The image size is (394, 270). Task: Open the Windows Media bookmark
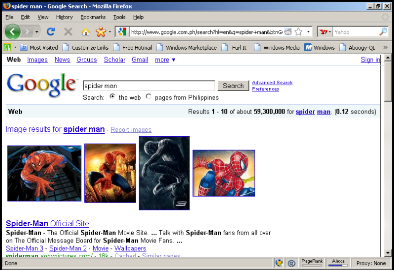[x=277, y=47]
